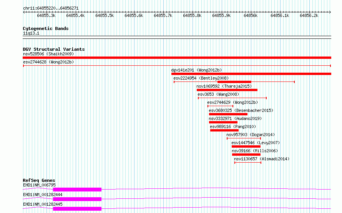Screen dimensions: 342x213
Task: Click the magenta exon block of EHD1|NM_001282444
Action: [77, 199]
